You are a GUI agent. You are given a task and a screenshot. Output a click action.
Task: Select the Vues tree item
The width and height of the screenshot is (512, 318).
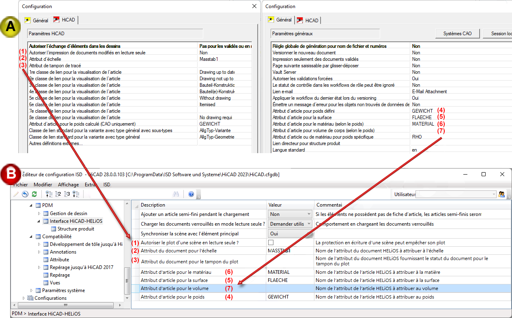click(55, 283)
